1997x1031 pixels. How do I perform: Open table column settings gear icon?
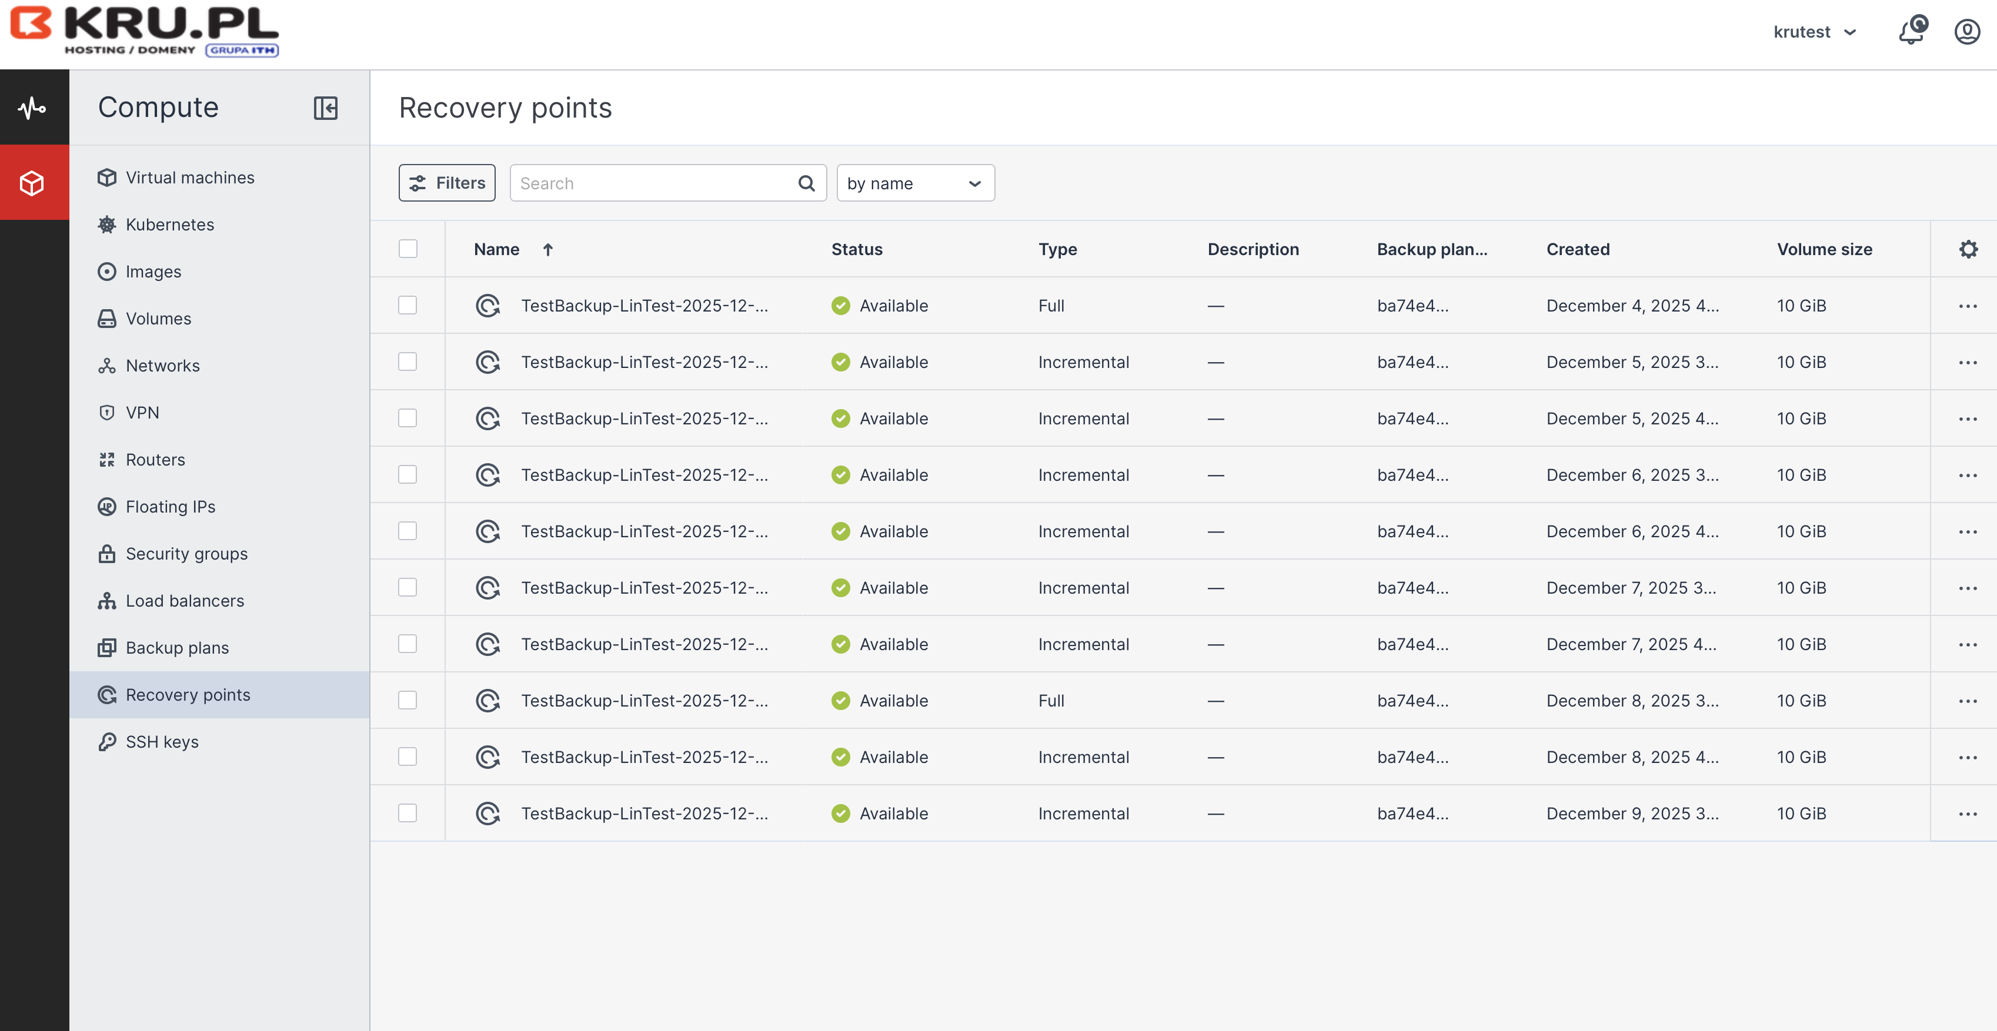[1968, 250]
